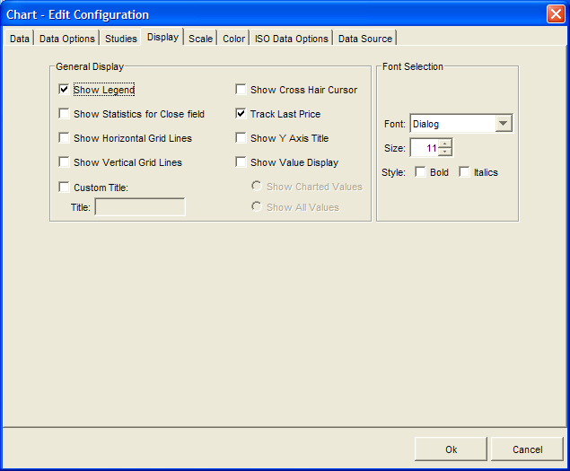The width and height of the screenshot is (570, 471).
Task: Check the Custom Title checkbox
Action: point(64,188)
